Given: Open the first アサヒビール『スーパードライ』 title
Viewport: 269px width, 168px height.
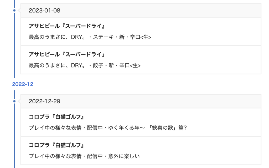Looking at the screenshot, I should point(67,26).
